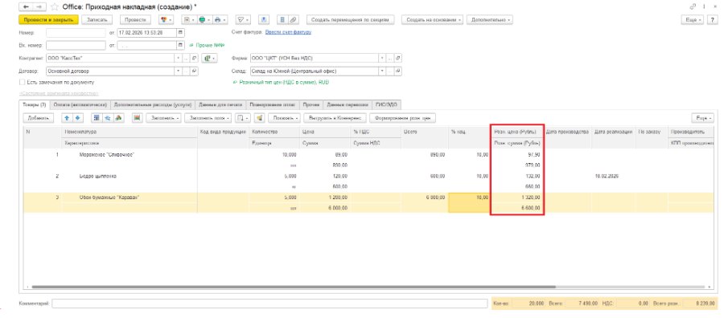Switch to the ГИС/ЭДО tab
This screenshot has height=318, width=724.
(386, 104)
